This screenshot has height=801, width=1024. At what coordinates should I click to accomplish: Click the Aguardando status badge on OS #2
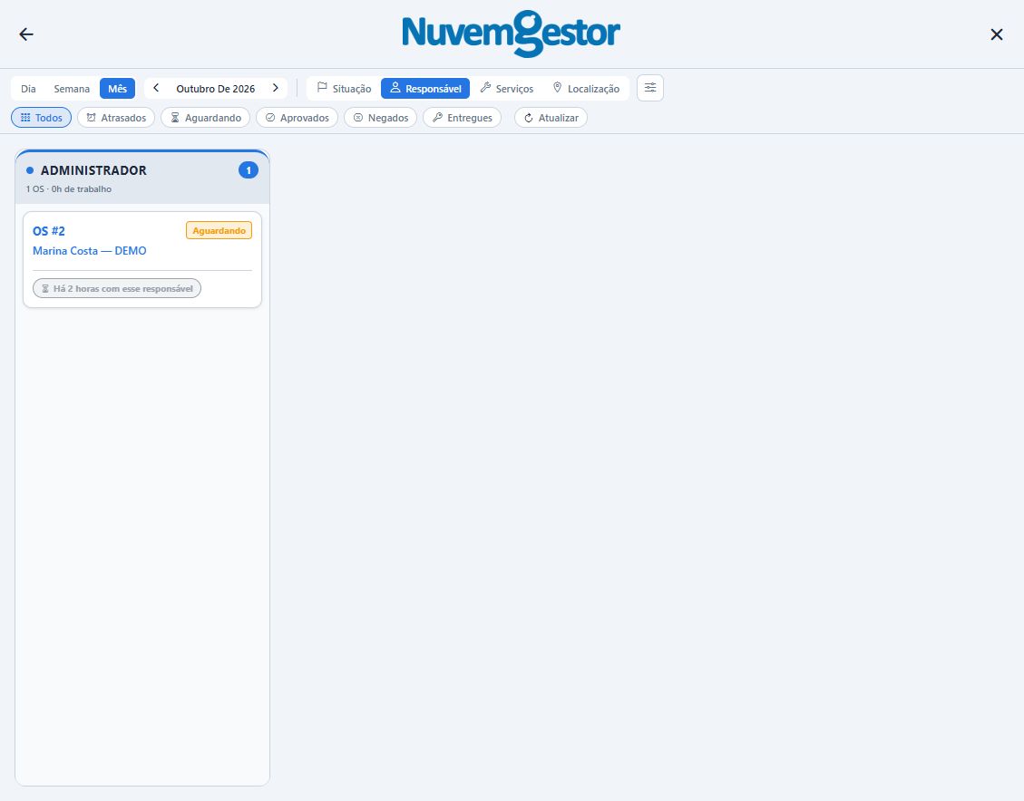[219, 230]
